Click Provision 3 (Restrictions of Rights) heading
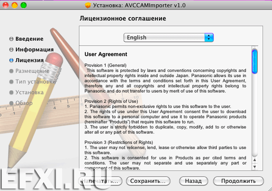This screenshot has width=272, height=191. (119, 143)
